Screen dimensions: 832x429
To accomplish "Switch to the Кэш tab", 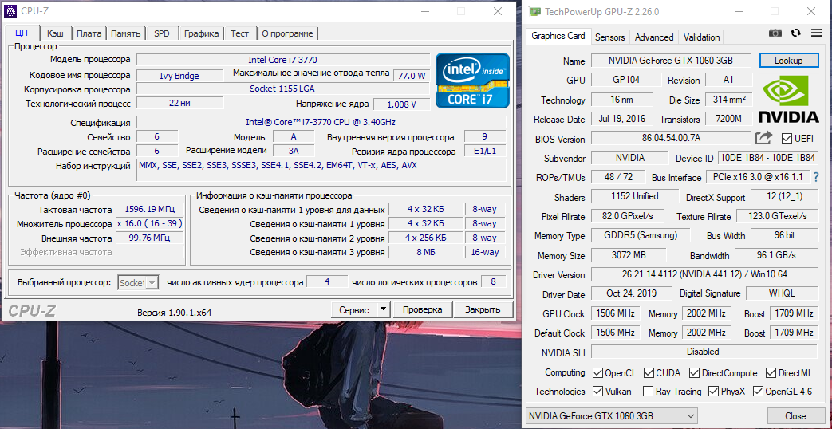I will [x=55, y=33].
